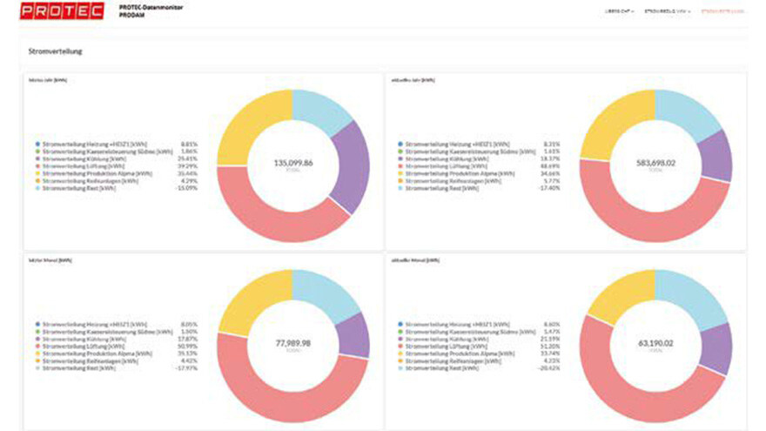766x431 pixels.
Task: Click the -15.09% value in letztes Jahr panel
Action: tap(187, 188)
